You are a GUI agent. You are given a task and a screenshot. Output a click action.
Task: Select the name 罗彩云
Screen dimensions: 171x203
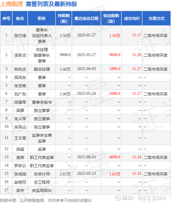20,166
